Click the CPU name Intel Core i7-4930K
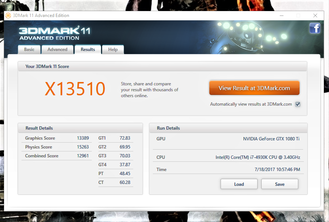The width and height of the screenshot is (329, 222). 258,157
